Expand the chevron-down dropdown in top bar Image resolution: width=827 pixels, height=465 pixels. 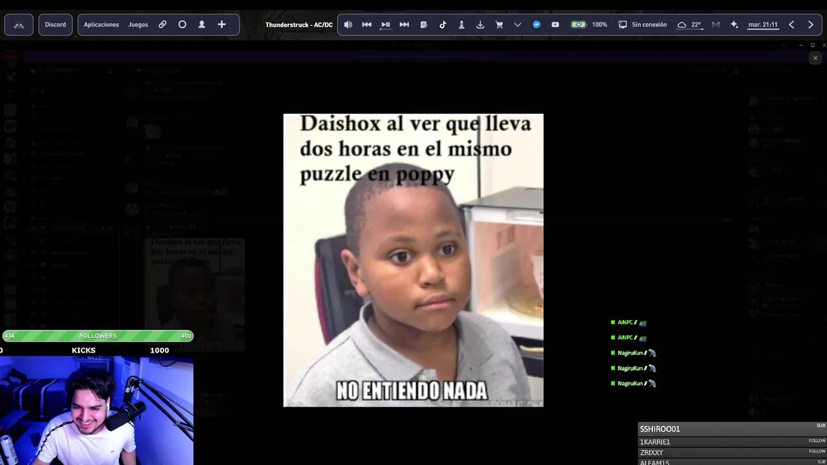(x=518, y=25)
